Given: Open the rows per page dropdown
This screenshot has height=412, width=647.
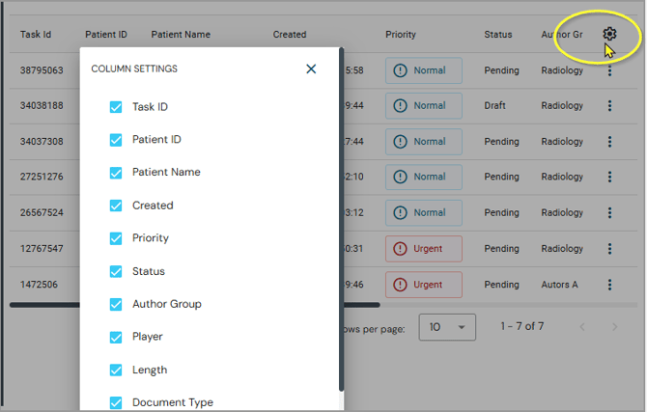Looking at the screenshot, I should coord(447,327).
